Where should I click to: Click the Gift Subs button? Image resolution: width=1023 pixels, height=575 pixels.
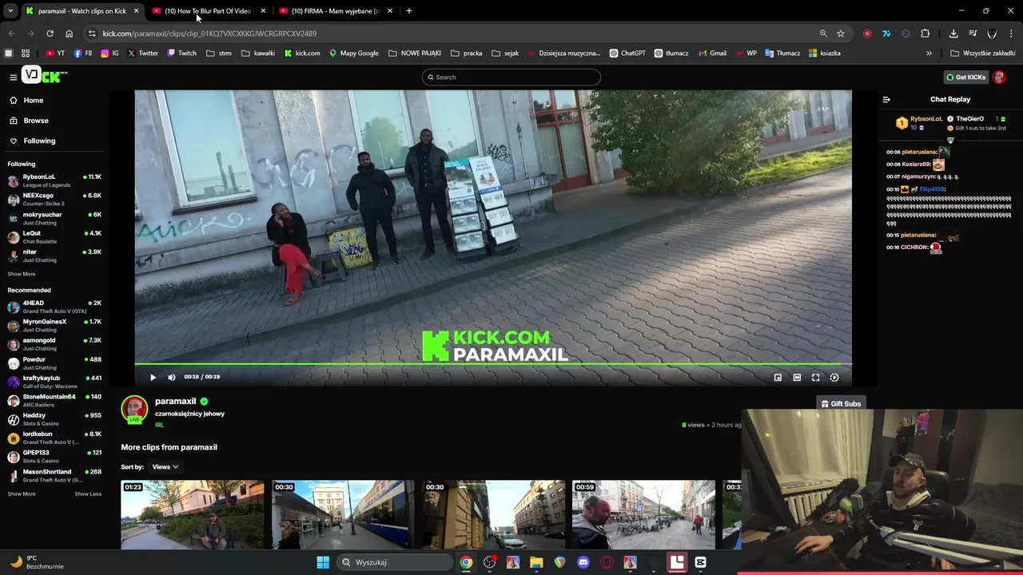coord(841,403)
